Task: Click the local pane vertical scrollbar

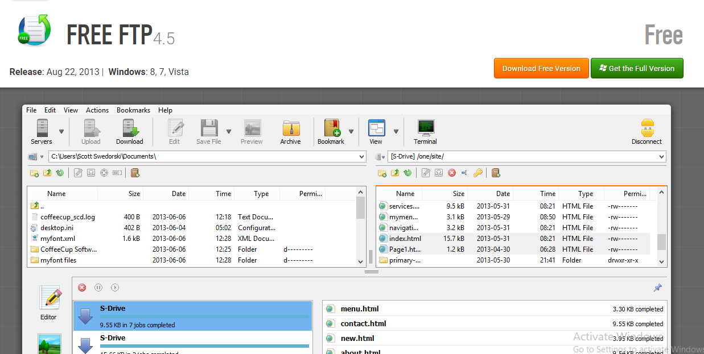Action: [361, 227]
